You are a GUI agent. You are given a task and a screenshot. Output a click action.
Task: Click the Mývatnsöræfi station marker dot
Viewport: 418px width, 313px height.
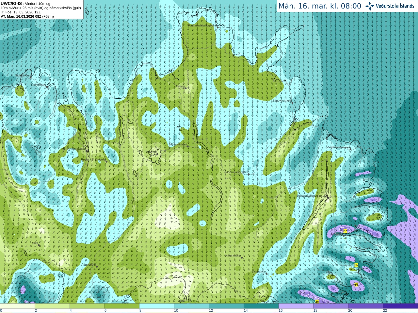tap(187, 146)
